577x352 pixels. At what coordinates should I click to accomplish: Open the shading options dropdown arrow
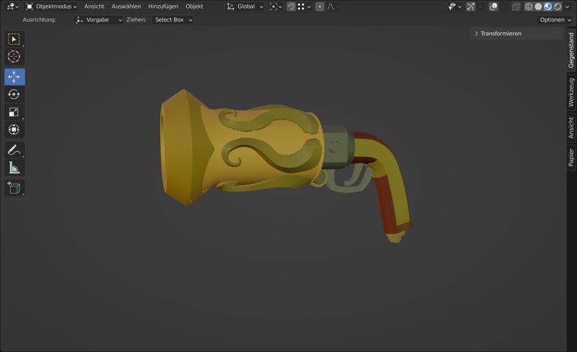click(x=567, y=6)
